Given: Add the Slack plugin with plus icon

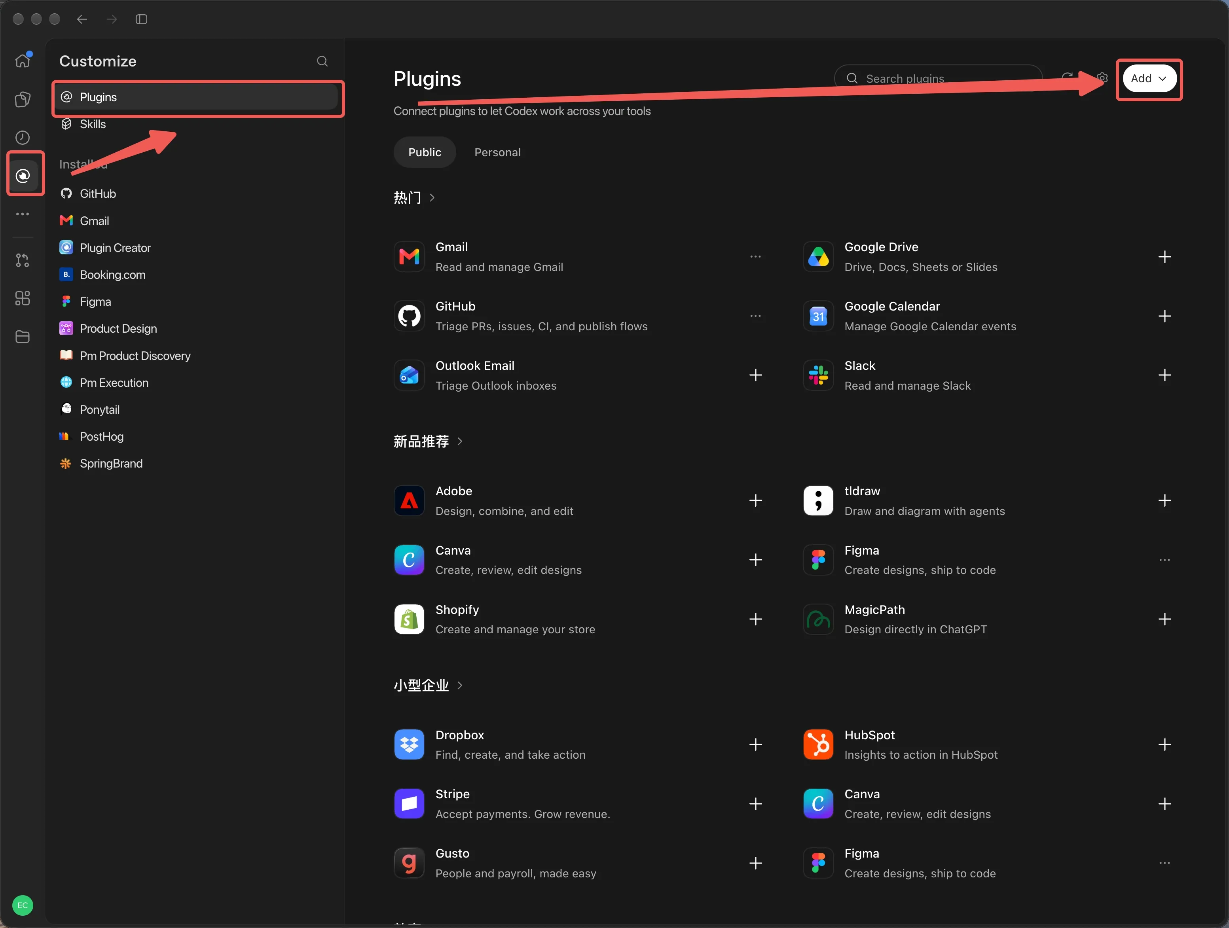Looking at the screenshot, I should pyautogui.click(x=1165, y=375).
